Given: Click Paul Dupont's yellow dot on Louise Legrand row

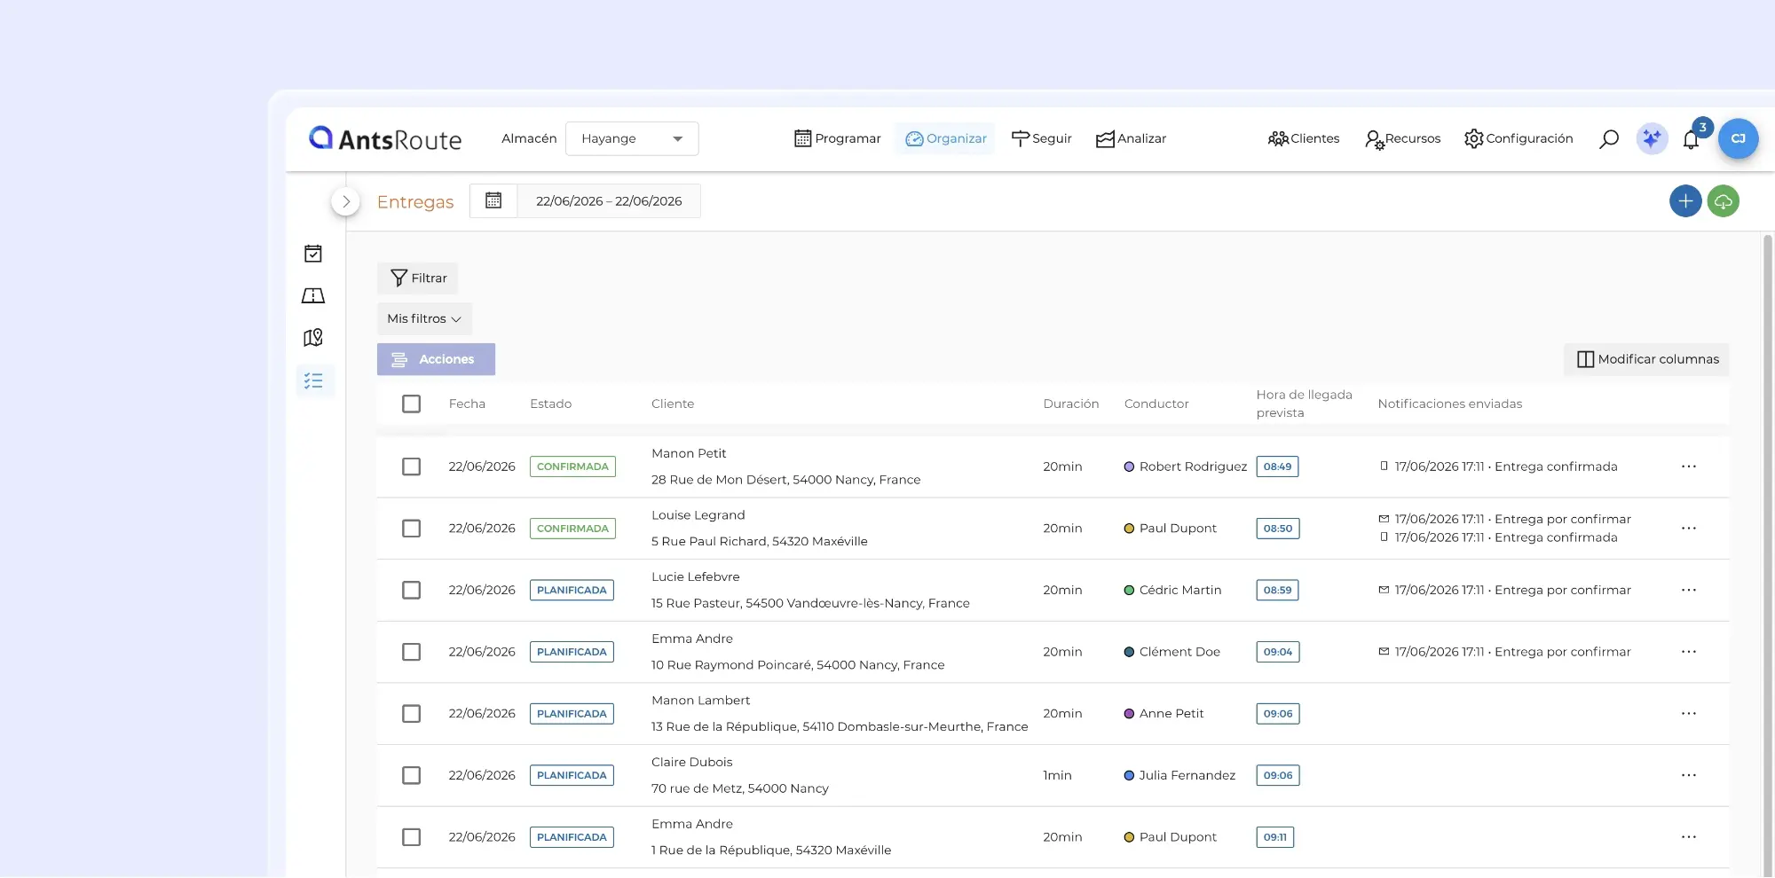Looking at the screenshot, I should 1129,529.
